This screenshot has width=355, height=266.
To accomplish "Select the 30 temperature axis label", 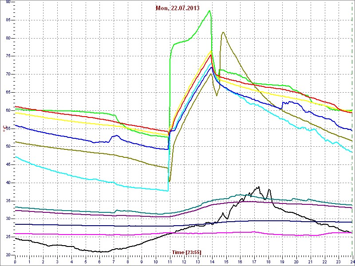I will click(8, 219).
